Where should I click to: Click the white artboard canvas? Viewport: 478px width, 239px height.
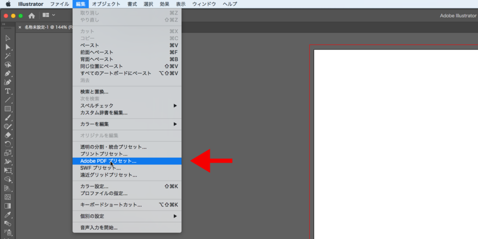coord(396,144)
